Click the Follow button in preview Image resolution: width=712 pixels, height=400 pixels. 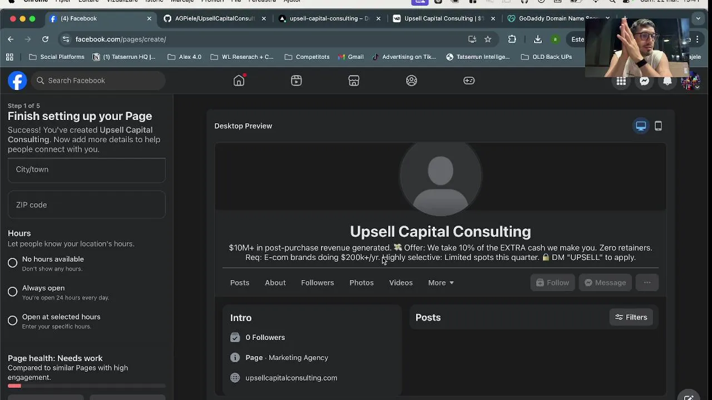click(552, 283)
